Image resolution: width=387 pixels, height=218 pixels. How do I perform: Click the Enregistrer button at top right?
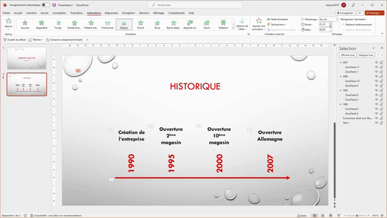point(345,13)
